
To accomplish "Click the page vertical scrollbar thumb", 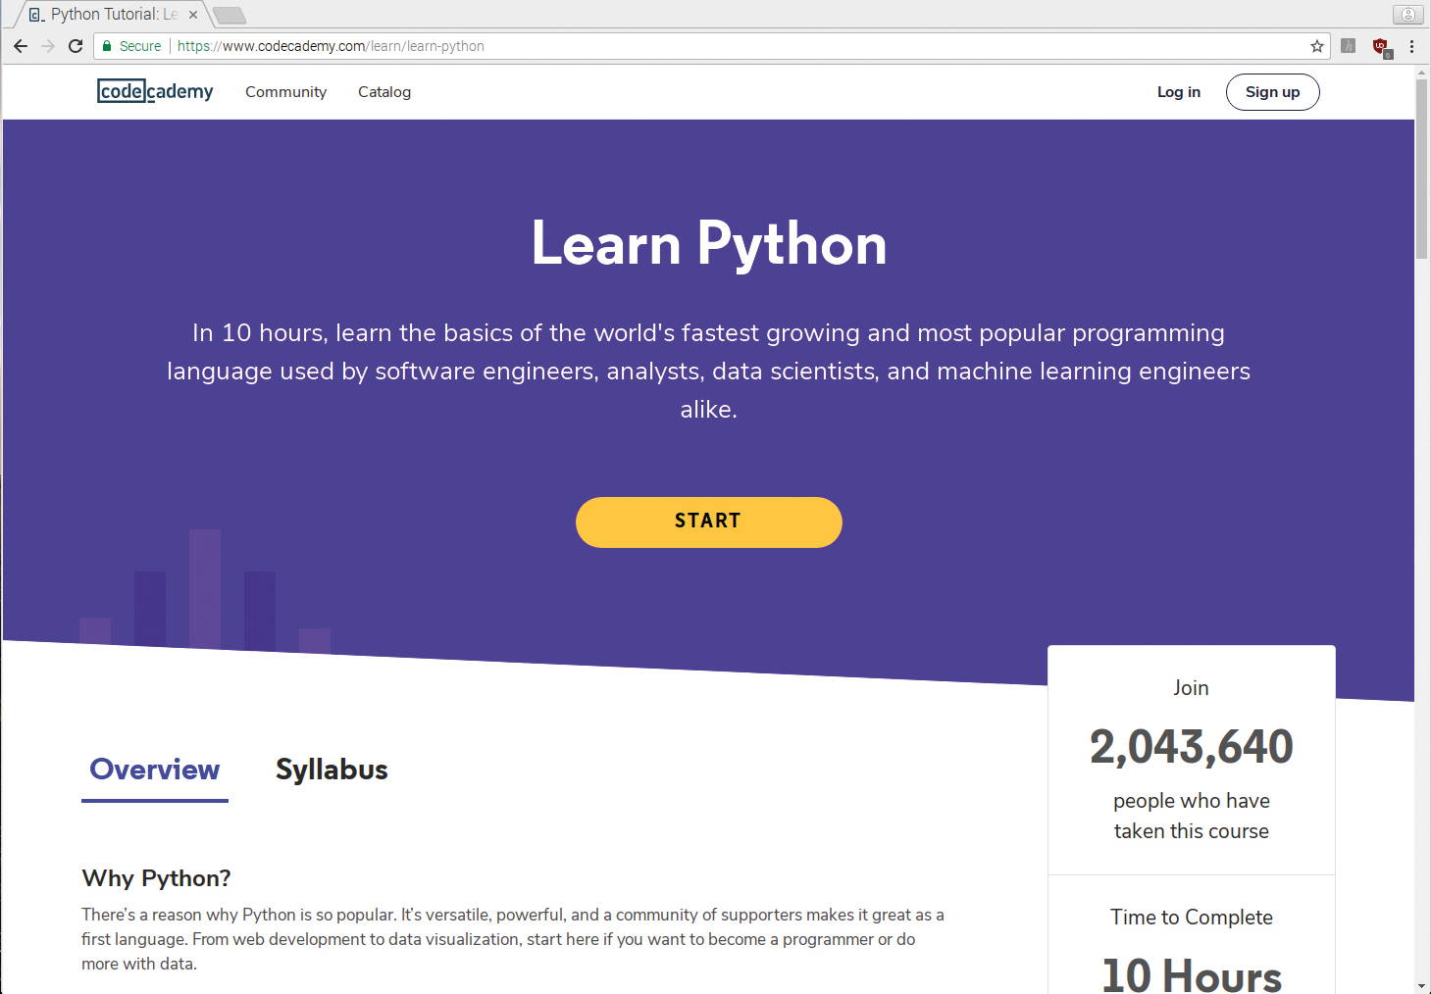I will [1421, 169].
